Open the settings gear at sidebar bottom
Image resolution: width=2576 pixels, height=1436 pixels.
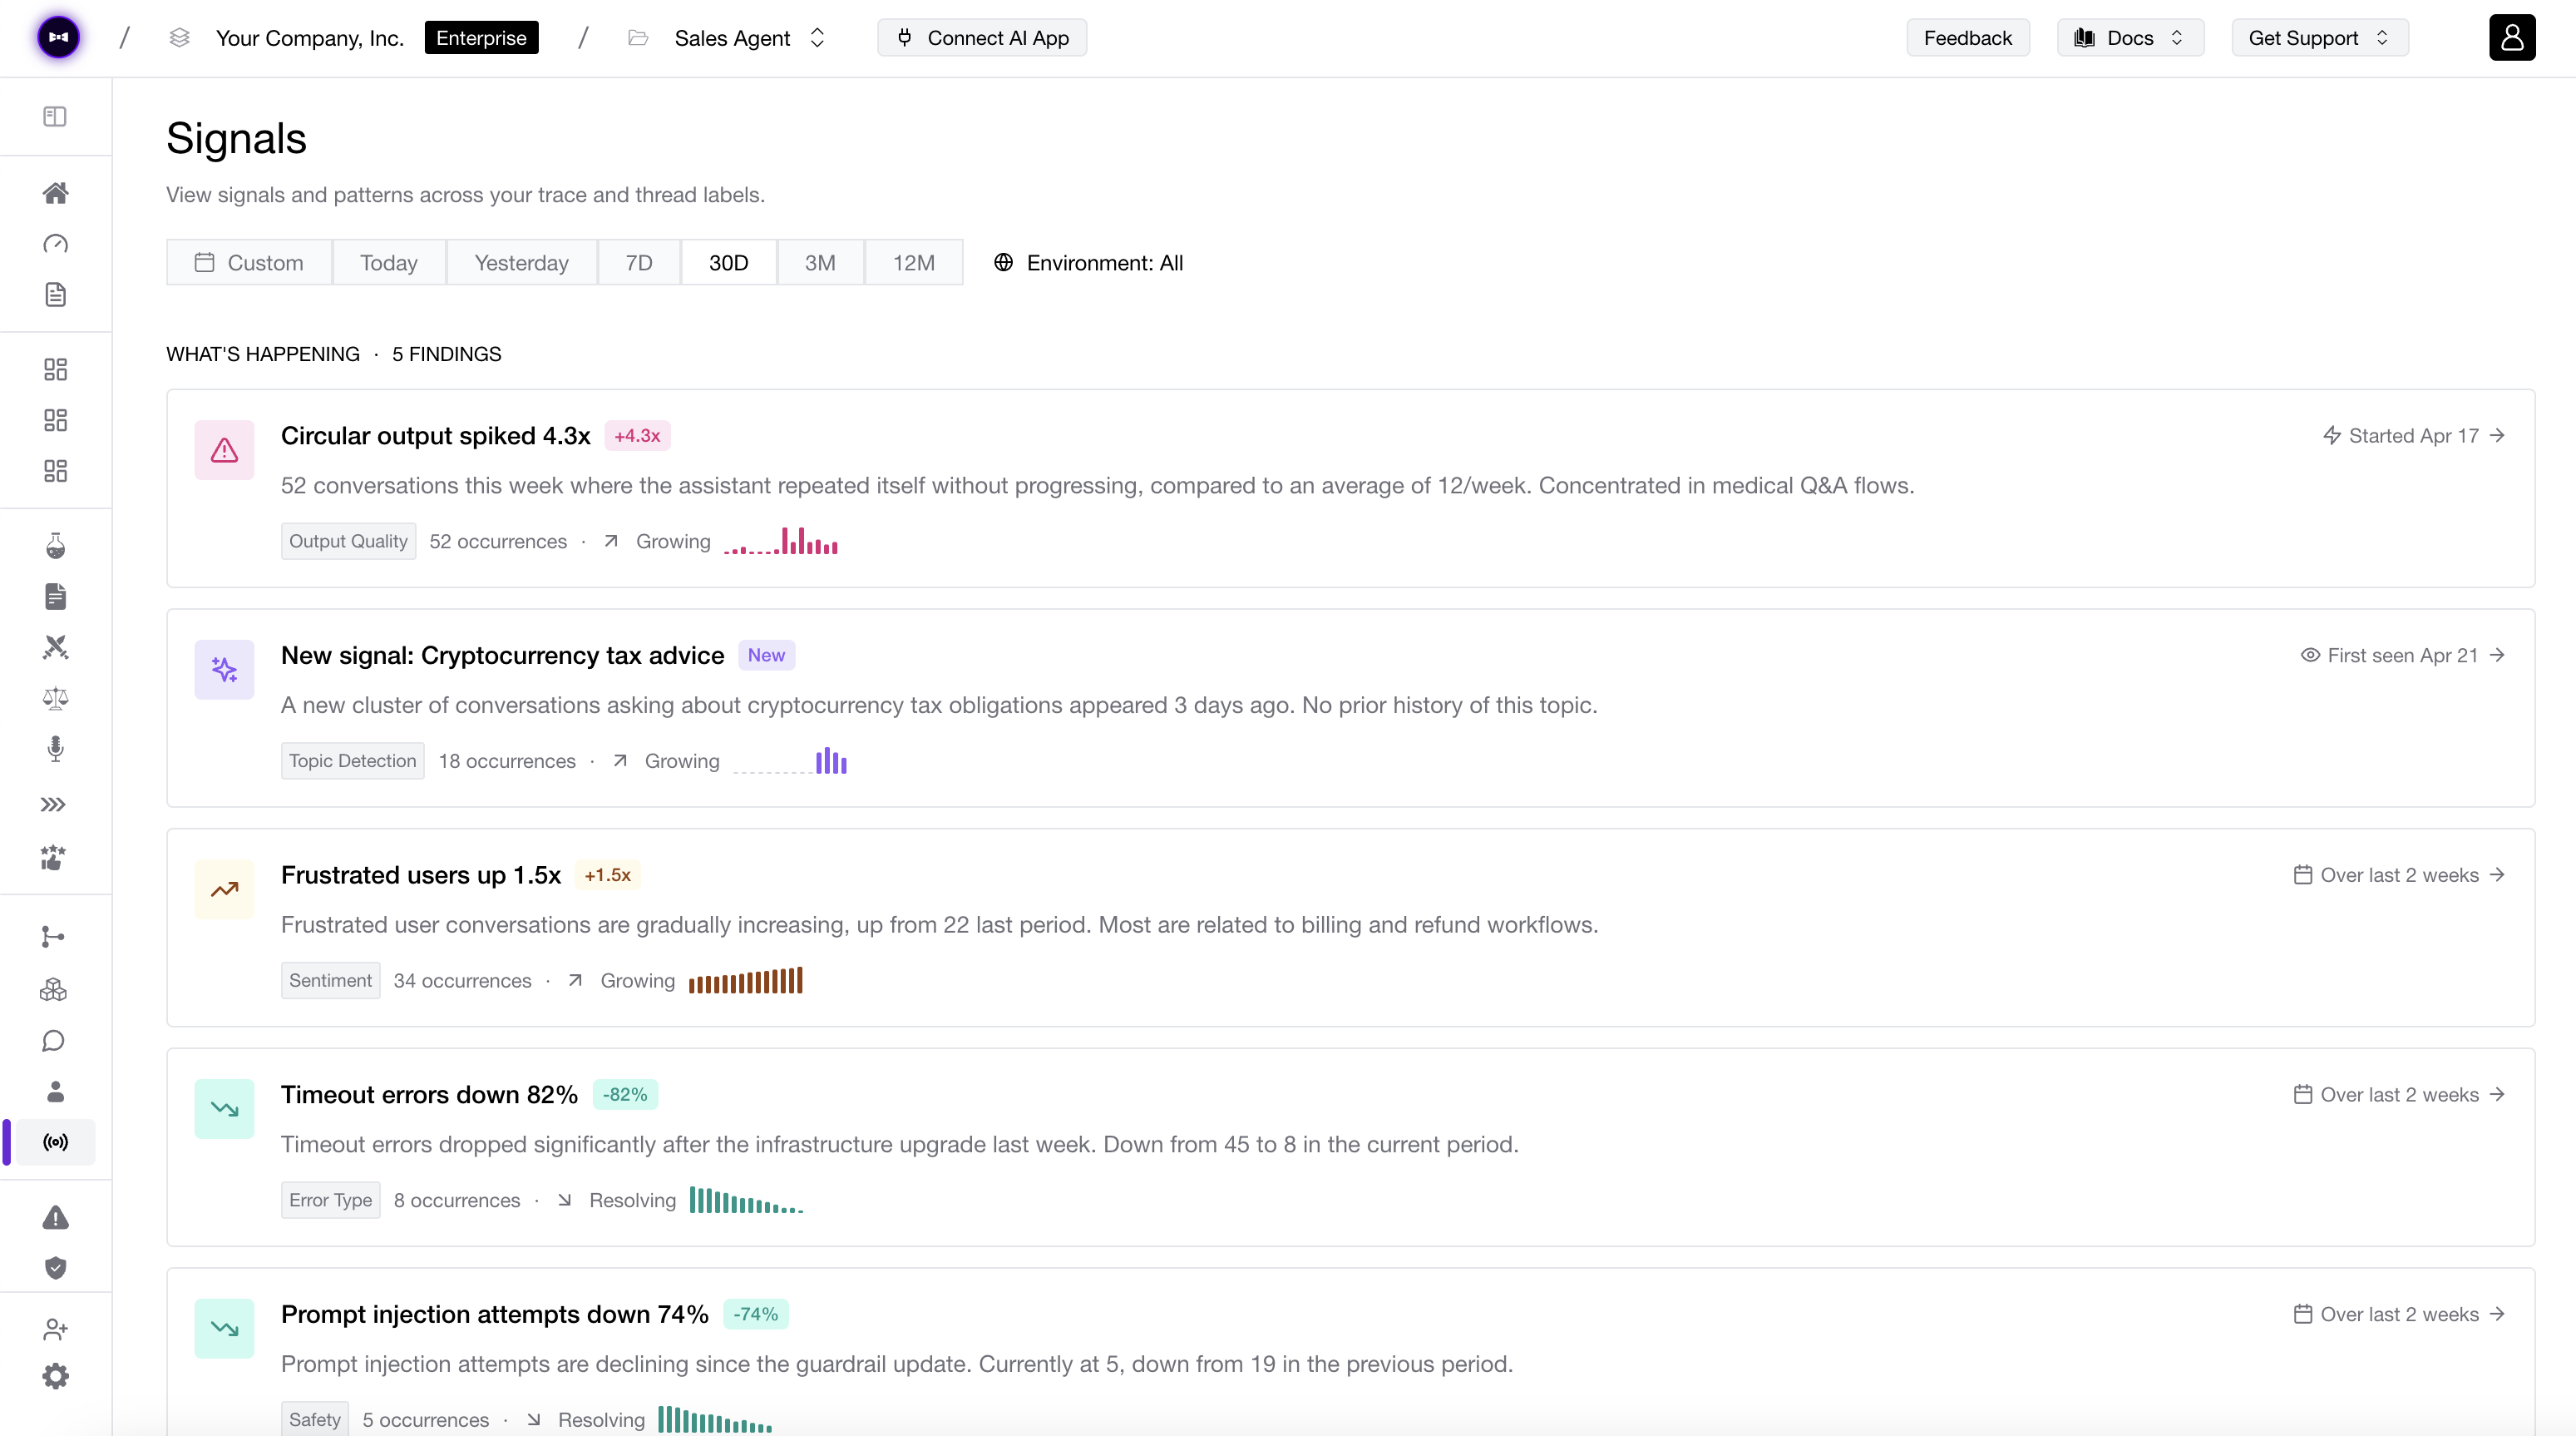(x=55, y=1375)
